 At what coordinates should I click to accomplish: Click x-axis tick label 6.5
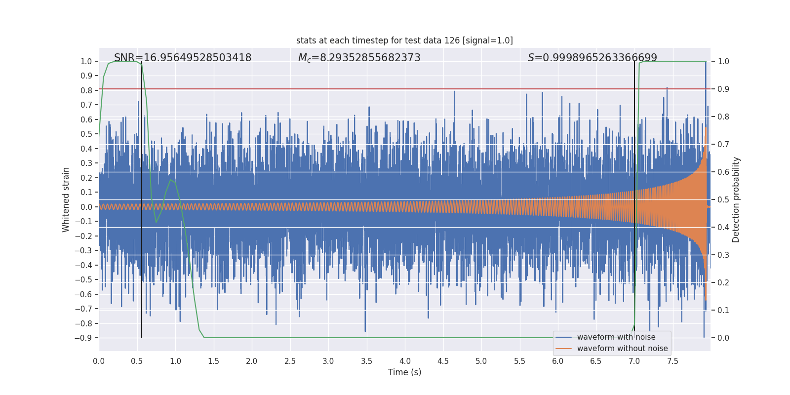(596, 361)
